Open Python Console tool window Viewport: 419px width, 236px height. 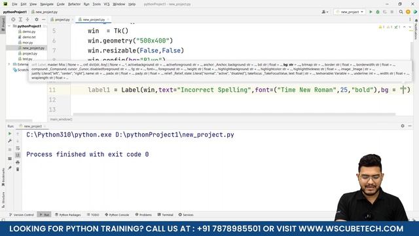coord(117,214)
